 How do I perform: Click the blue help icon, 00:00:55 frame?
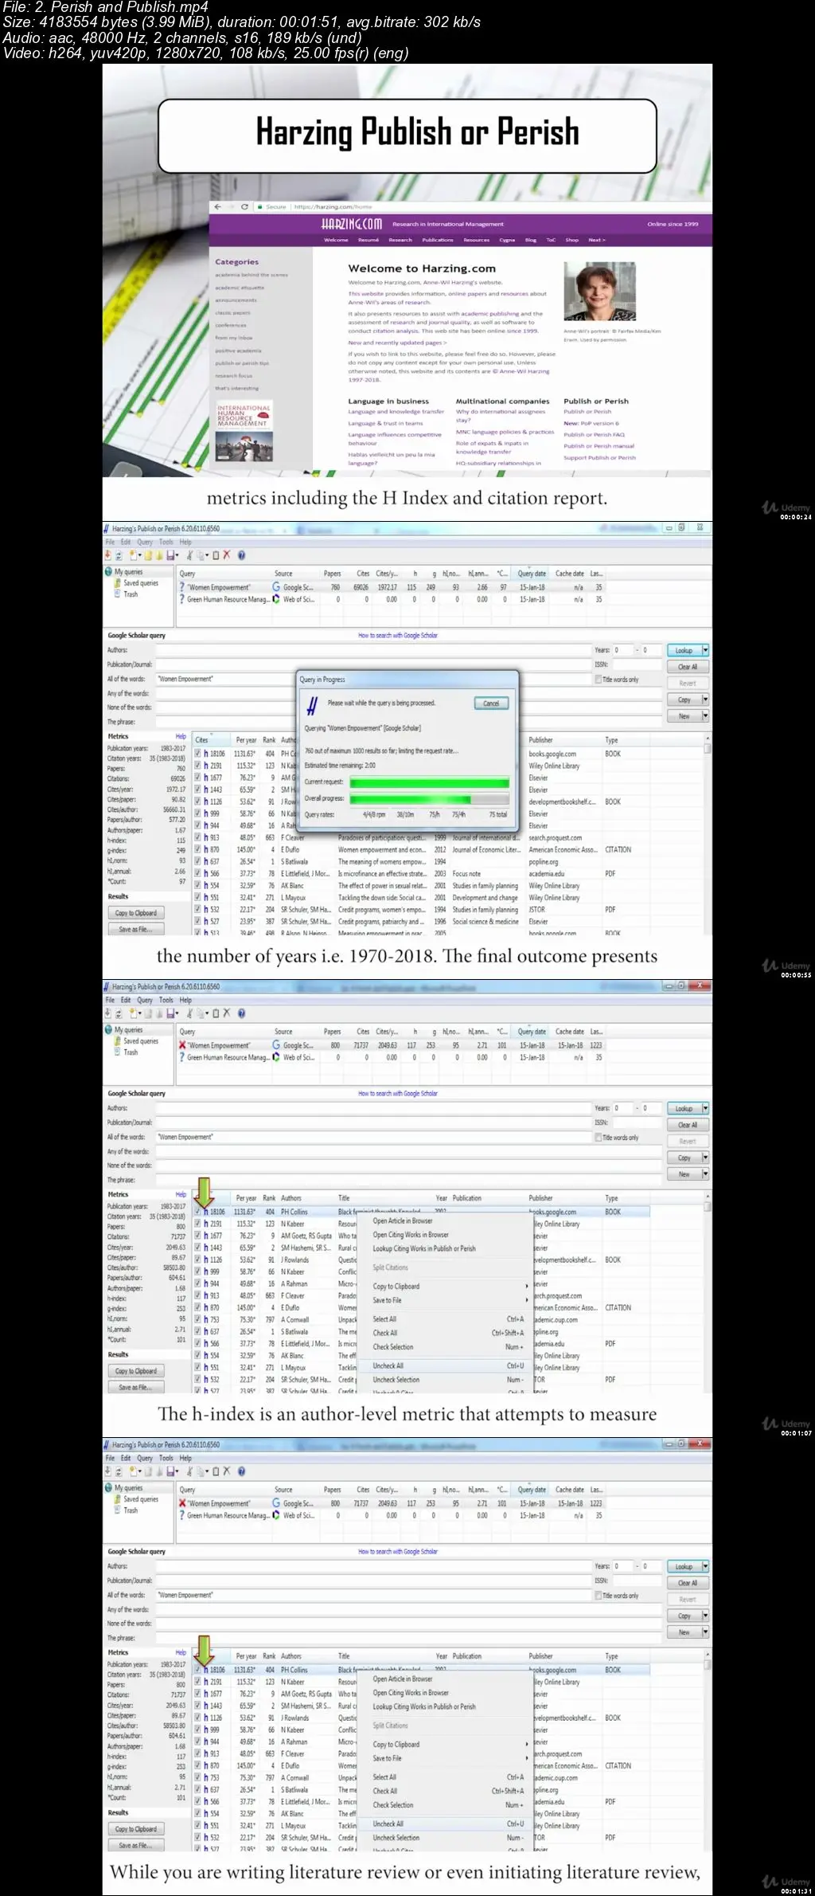(x=241, y=555)
